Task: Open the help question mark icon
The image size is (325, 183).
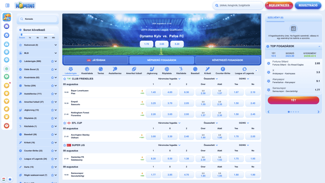Action: click(10, 180)
